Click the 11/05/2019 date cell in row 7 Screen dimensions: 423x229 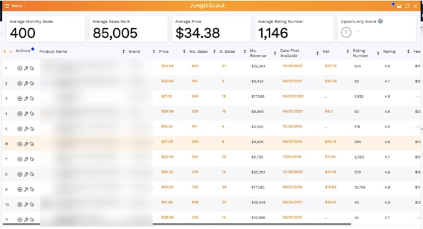(292, 157)
